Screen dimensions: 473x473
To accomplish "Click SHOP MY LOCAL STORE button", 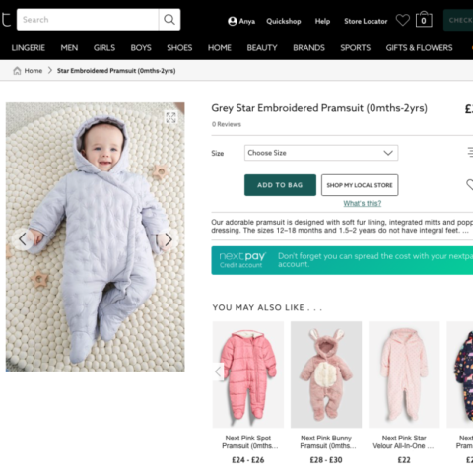I will point(360,185).
